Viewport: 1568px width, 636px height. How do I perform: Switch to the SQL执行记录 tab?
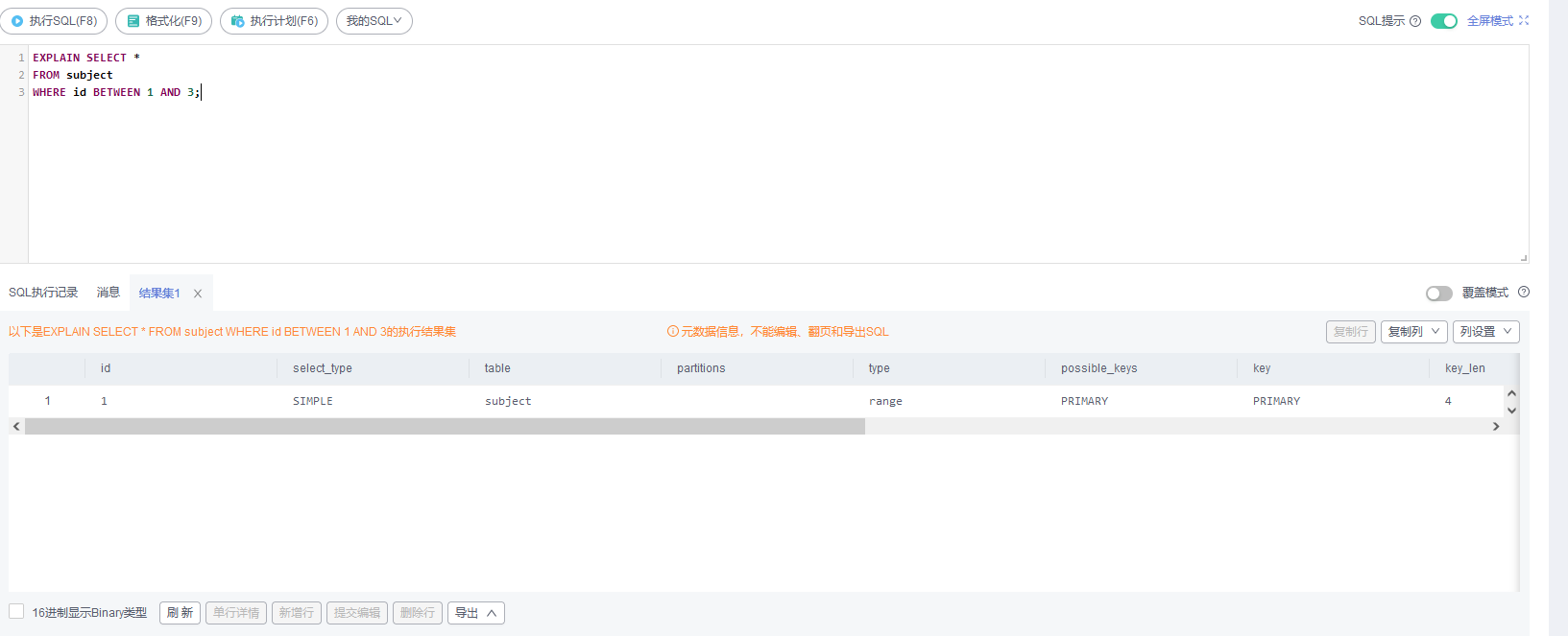[x=43, y=293]
